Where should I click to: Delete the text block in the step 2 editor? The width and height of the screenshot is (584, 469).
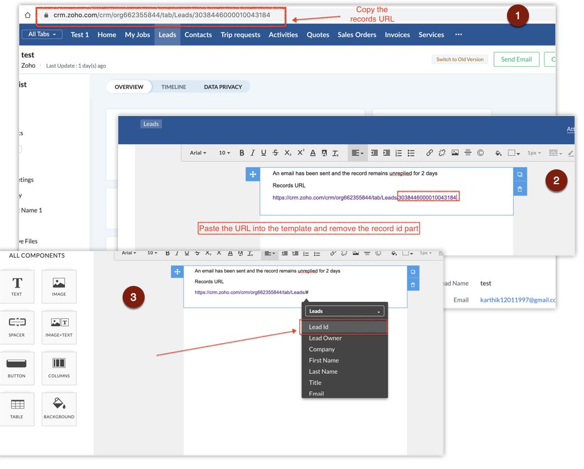(x=520, y=189)
